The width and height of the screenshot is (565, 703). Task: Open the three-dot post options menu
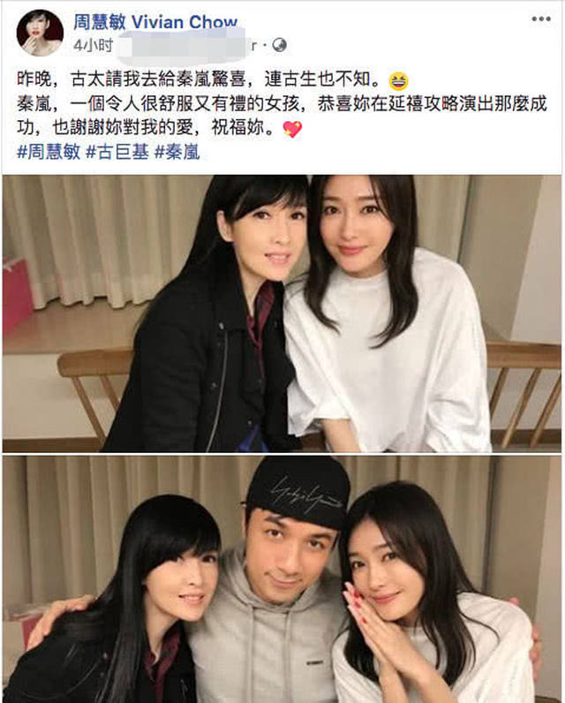[x=541, y=19]
